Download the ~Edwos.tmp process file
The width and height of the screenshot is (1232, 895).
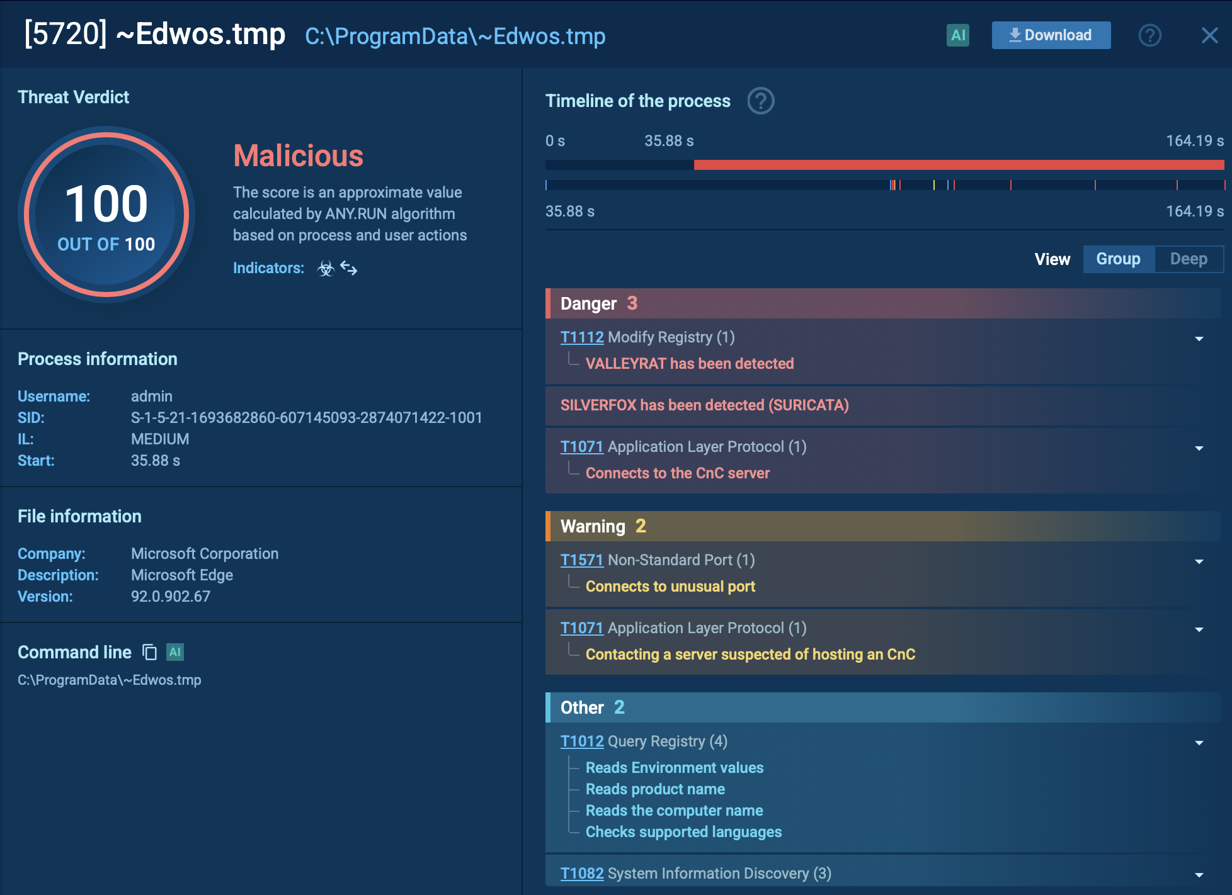1051,35
